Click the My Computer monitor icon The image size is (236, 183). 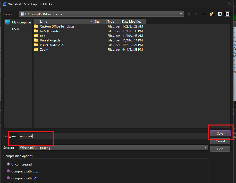[7, 22]
